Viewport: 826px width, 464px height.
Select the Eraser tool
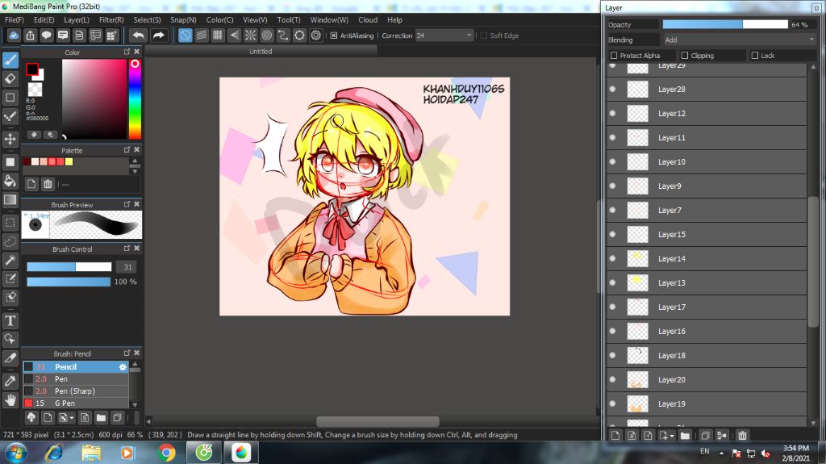(x=10, y=78)
